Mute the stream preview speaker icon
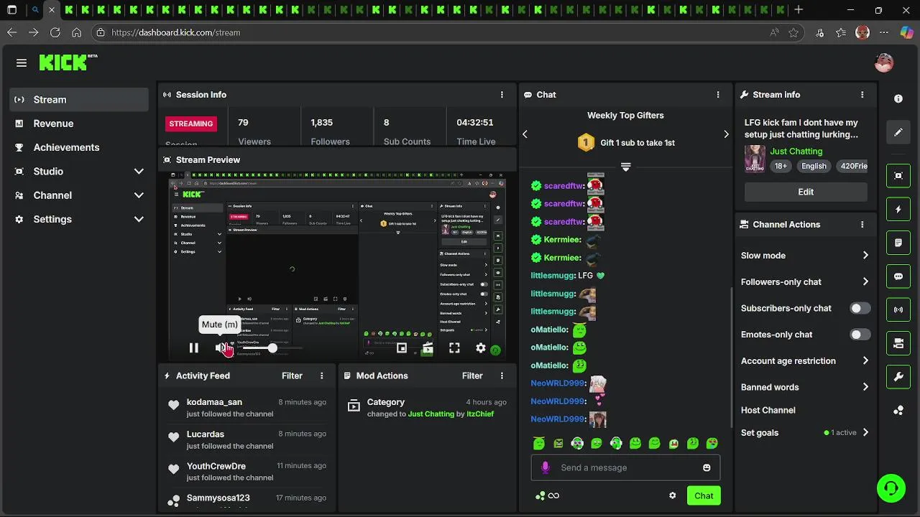The height and width of the screenshot is (517, 920). [x=221, y=348]
